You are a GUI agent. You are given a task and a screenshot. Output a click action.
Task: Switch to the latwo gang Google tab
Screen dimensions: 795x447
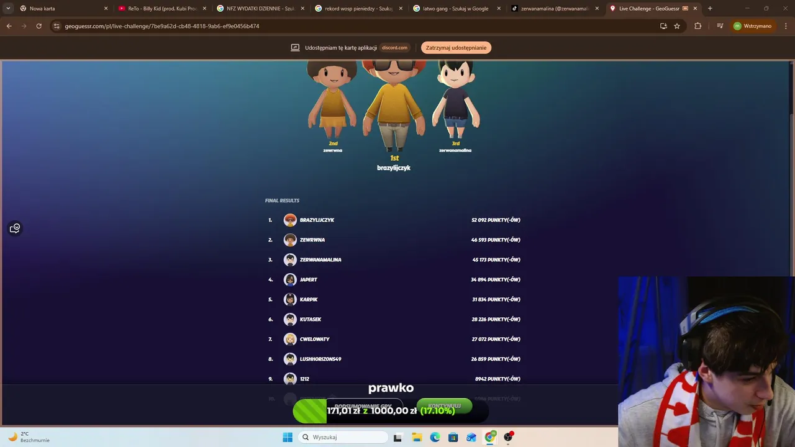456,9
